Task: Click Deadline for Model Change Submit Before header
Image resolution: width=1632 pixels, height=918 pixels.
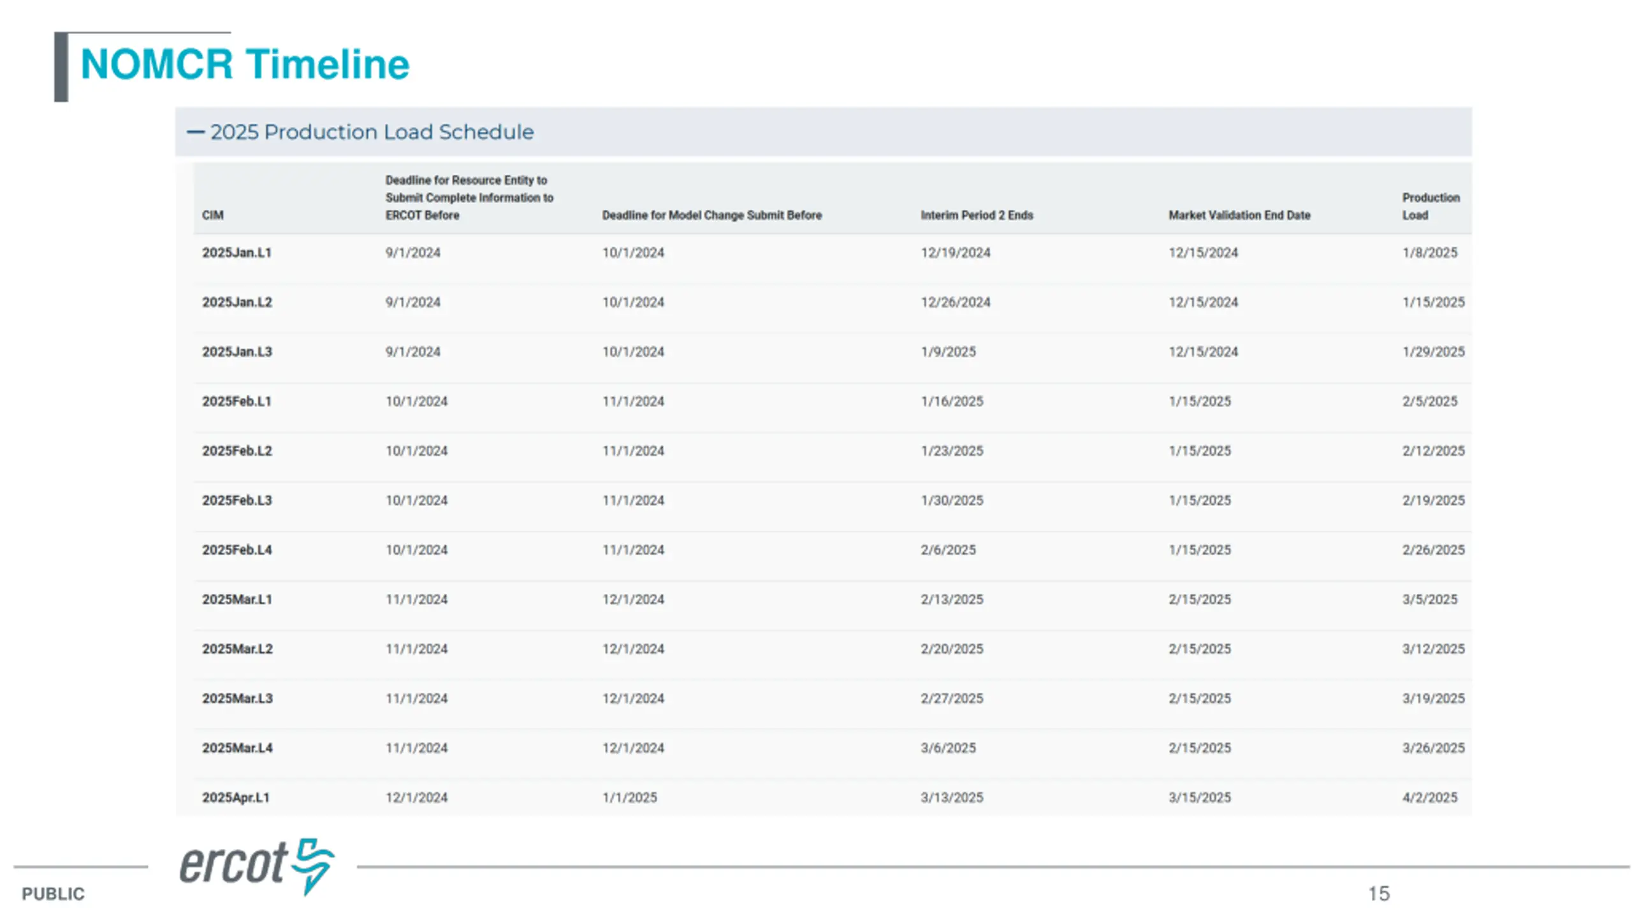Action: (x=712, y=215)
